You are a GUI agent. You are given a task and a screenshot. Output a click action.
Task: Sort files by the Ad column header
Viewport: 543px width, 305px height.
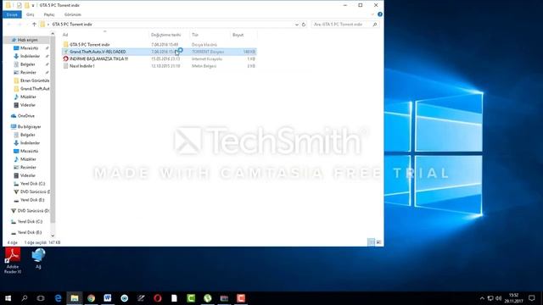(x=65, y=35)
